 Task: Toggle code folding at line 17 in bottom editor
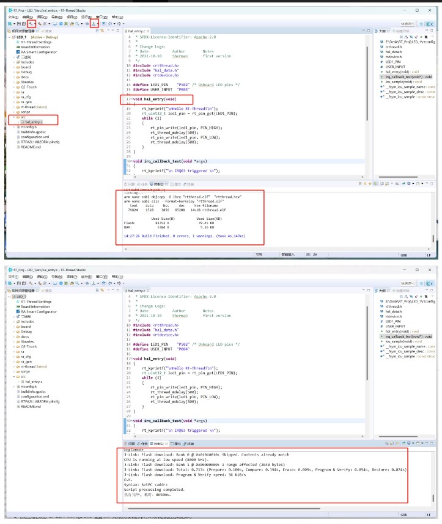[131, 358]
